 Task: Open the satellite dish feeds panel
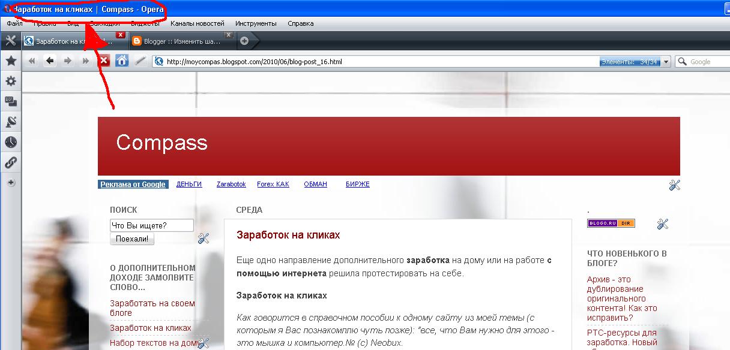pos(10,122)
